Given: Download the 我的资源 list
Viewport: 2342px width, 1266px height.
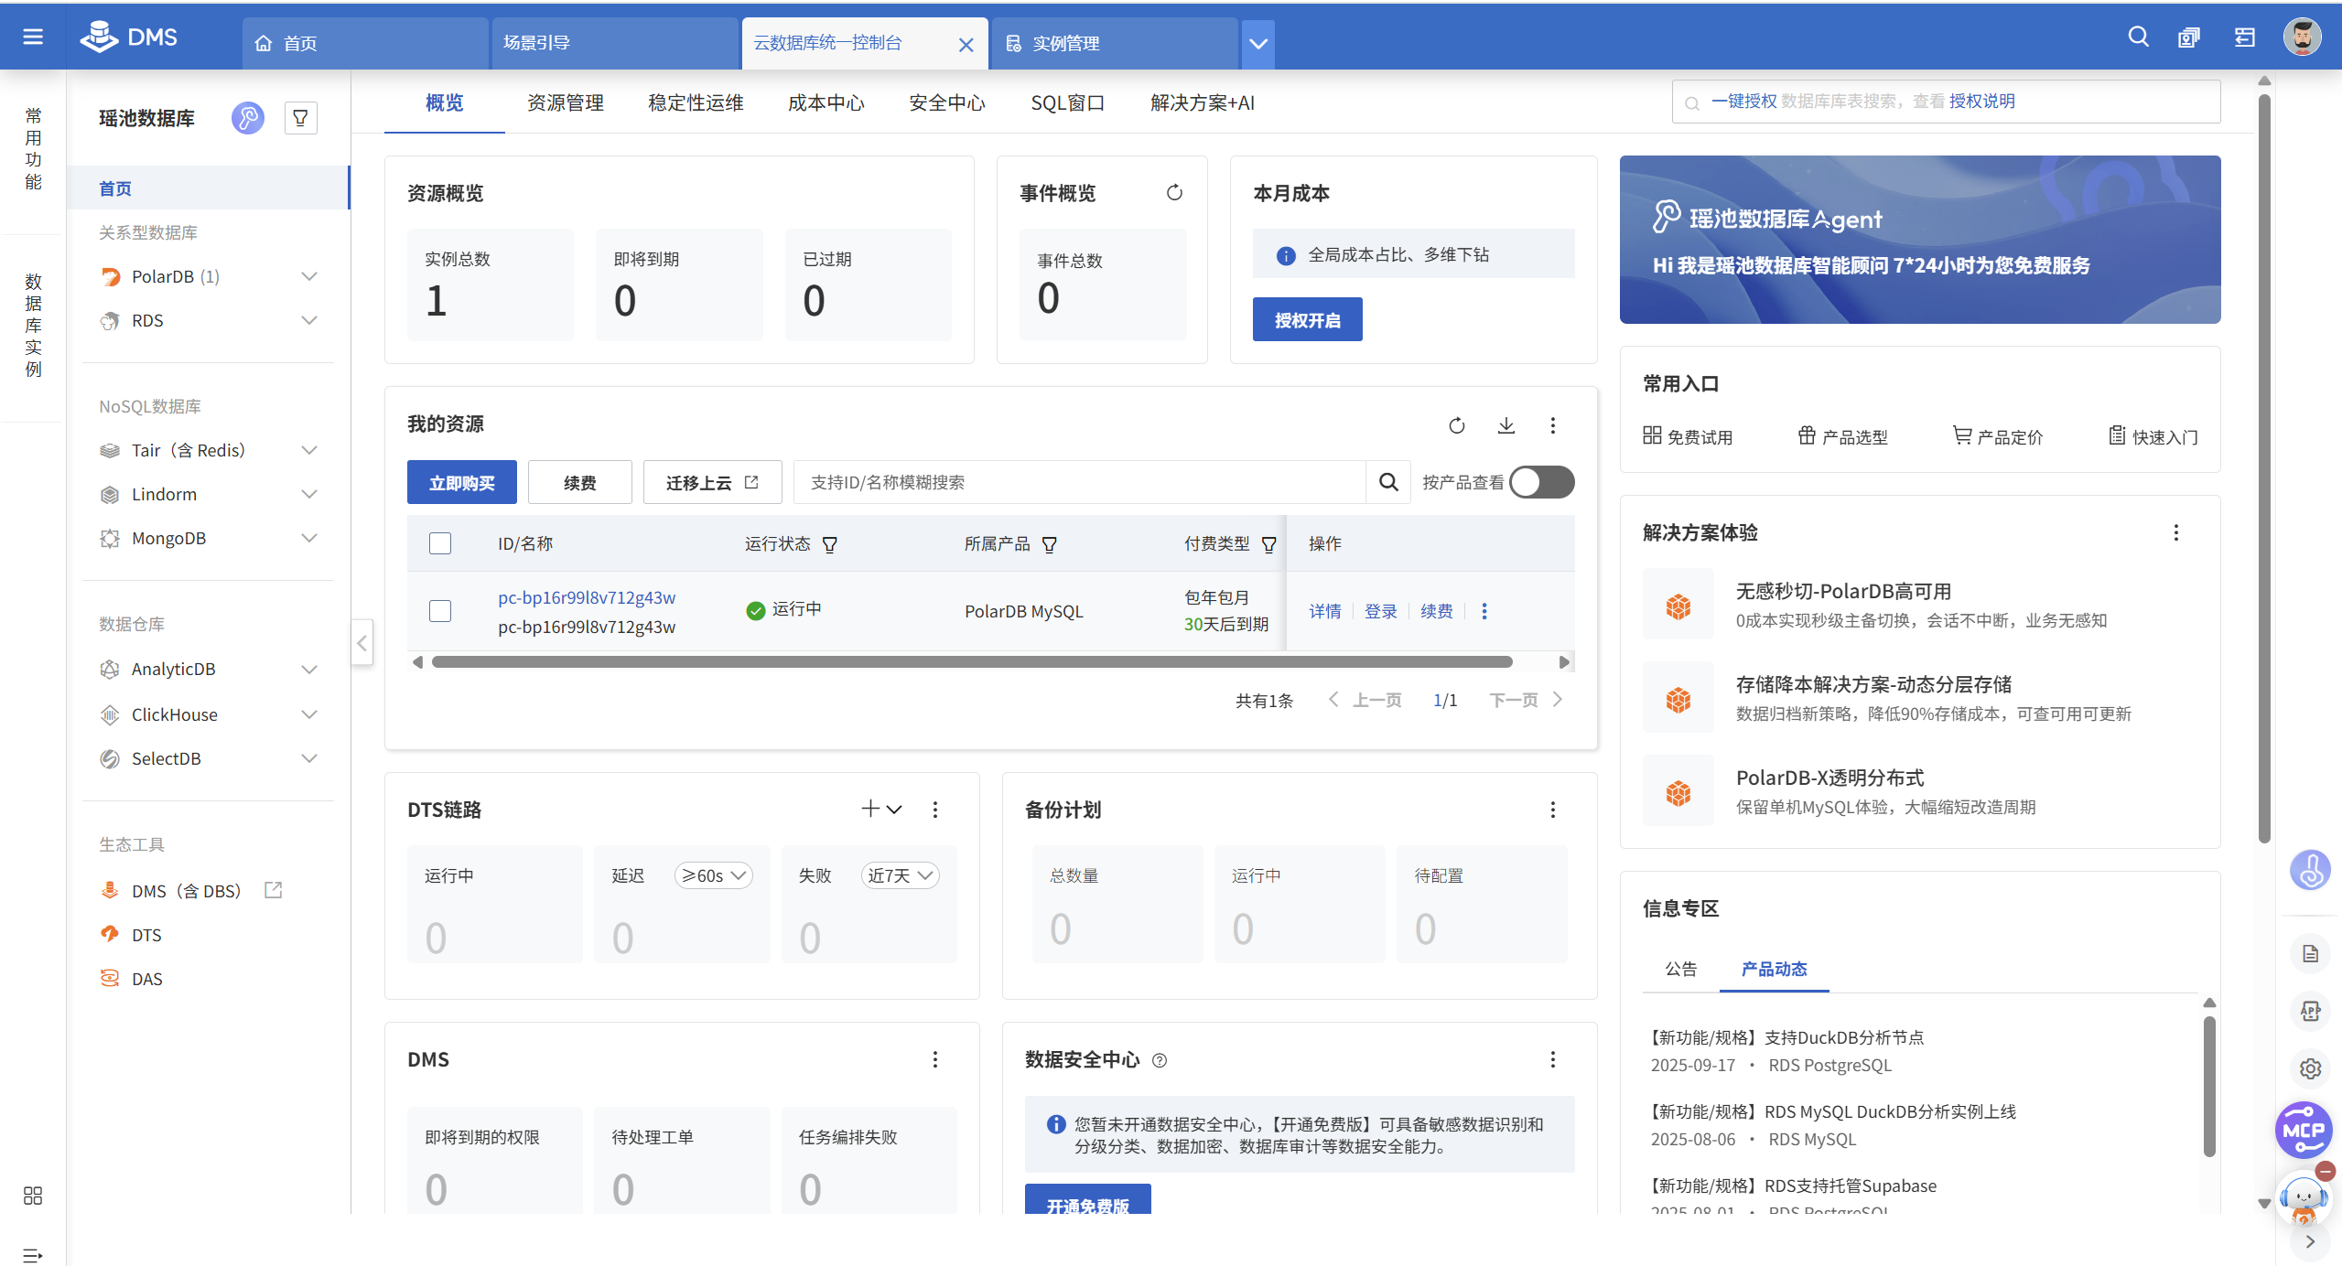Looking at the screenshot, I should 1506,425.
